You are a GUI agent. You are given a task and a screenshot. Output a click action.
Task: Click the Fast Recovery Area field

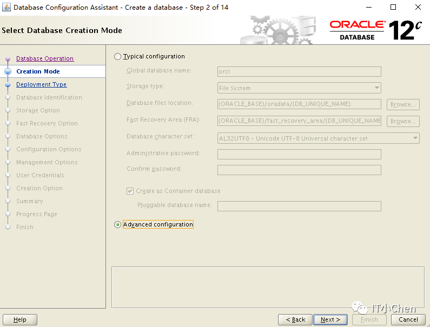pos(299,121)
